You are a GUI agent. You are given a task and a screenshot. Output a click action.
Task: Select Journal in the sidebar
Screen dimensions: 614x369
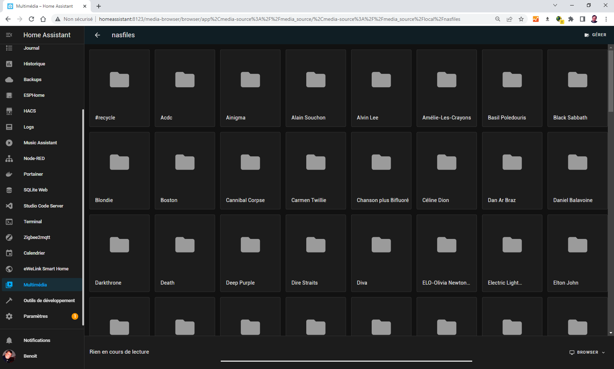tap(42, 48)
